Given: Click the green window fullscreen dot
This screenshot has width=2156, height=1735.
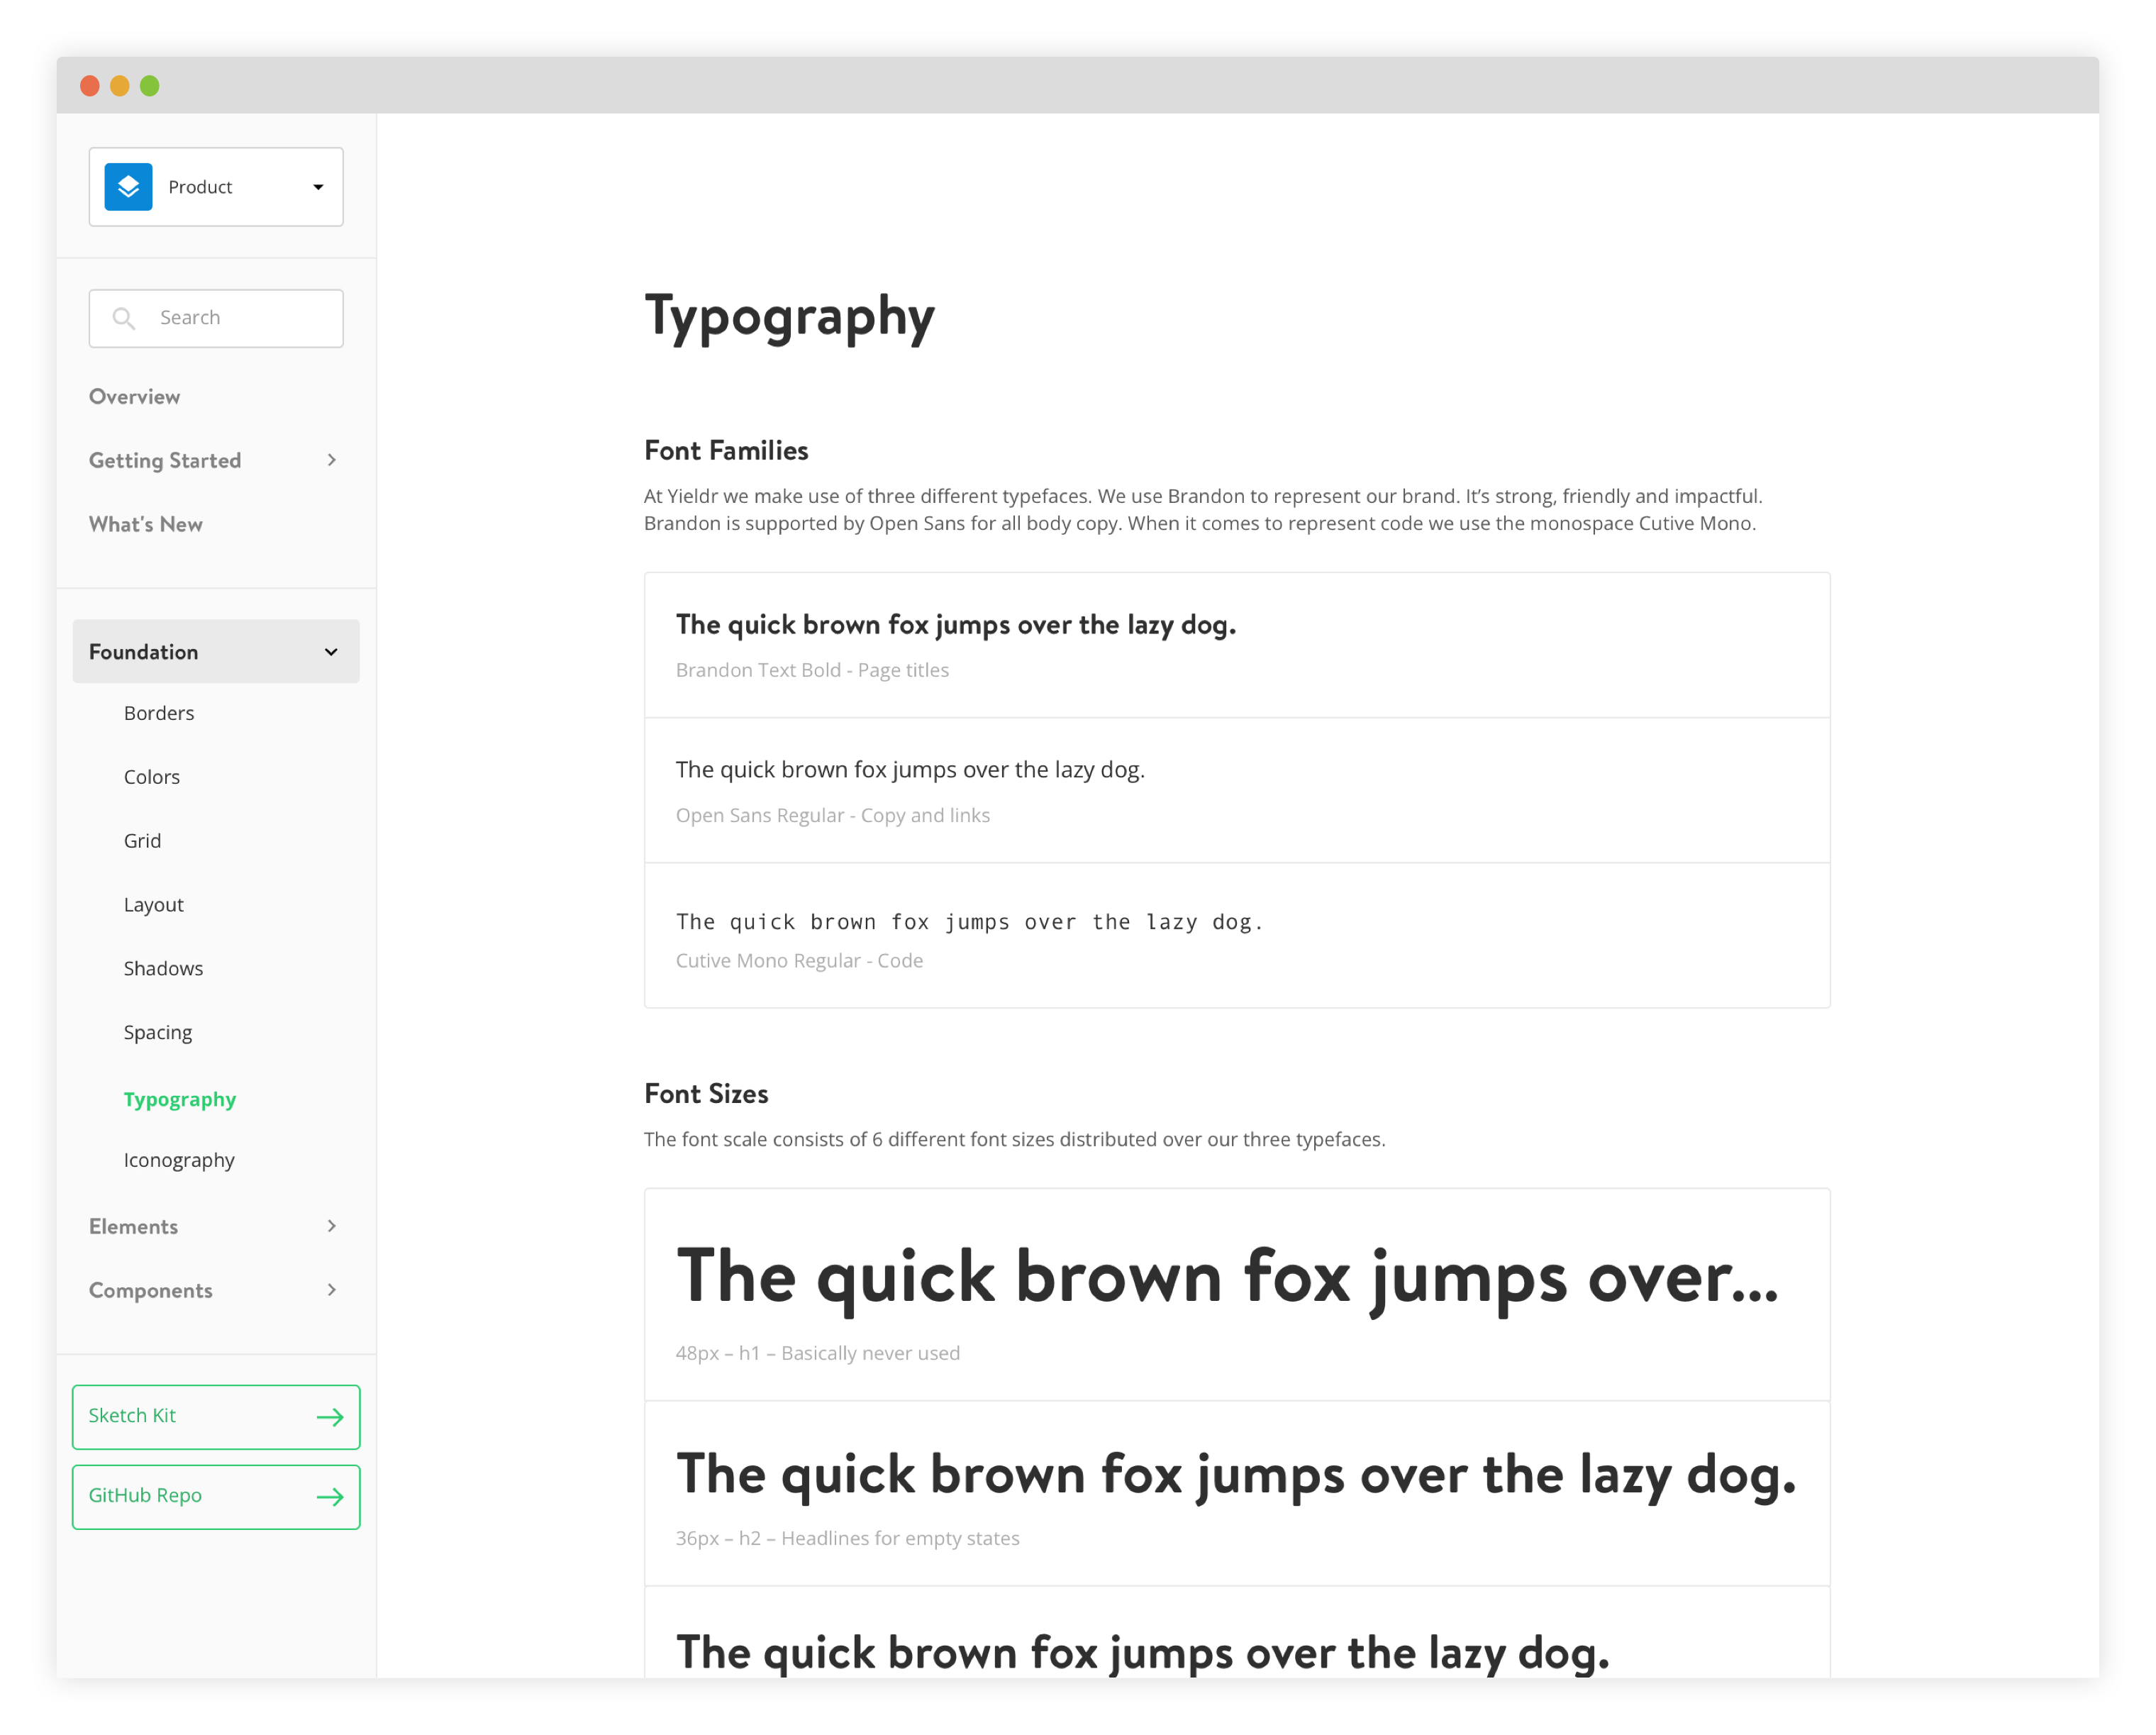Looking at the screenshot, I should (150, 86).
